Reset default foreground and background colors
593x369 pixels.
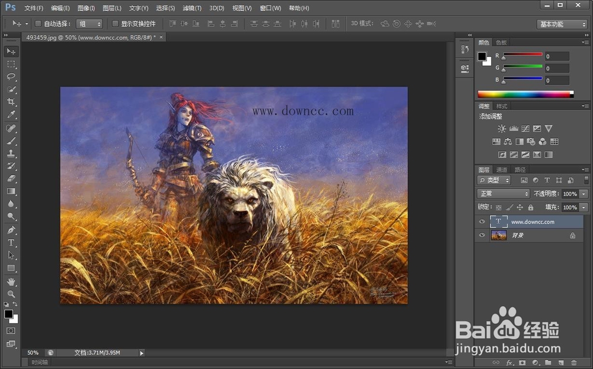7,304
